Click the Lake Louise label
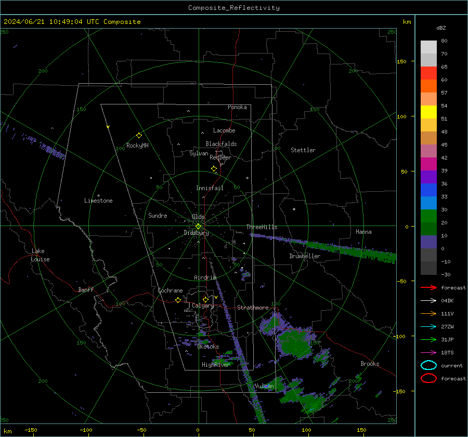The height and width of the screenshot is (437, 468). [x=40, y=255]
